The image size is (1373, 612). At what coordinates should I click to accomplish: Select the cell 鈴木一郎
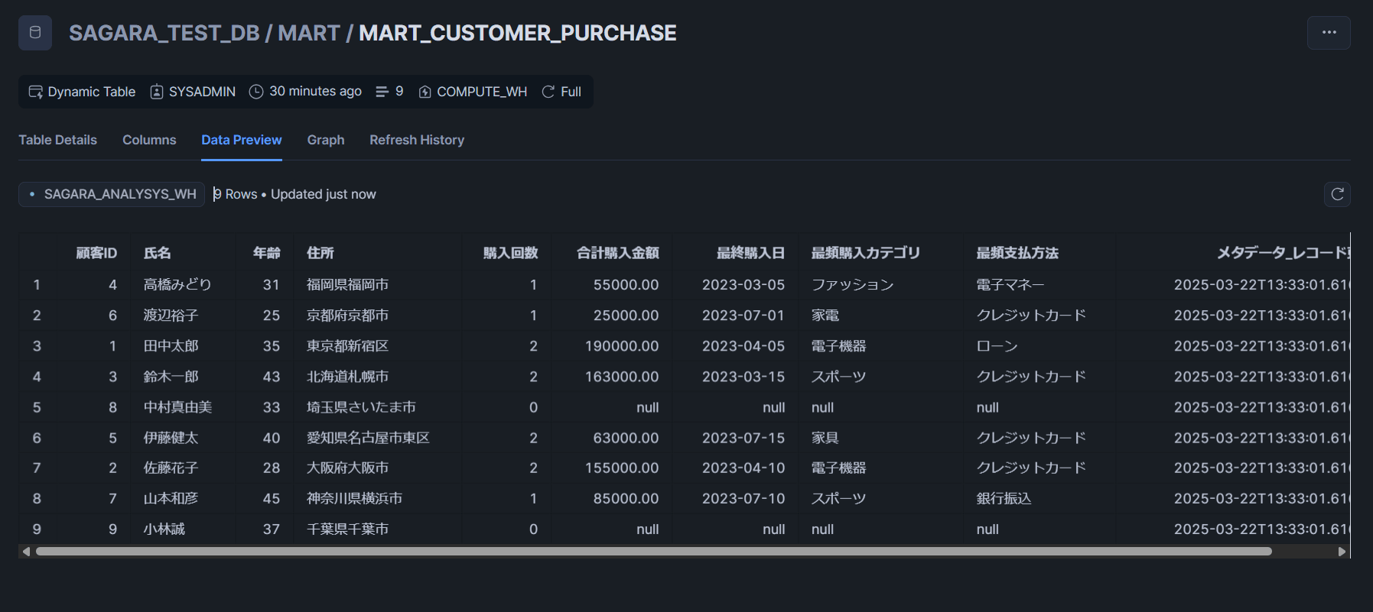click(x=171, y=377)
